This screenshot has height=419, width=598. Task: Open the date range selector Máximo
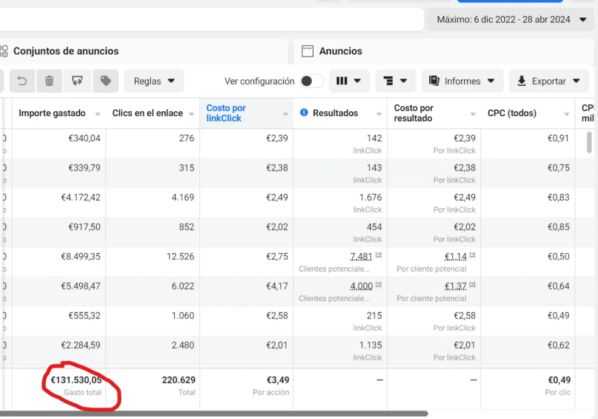(x=510, y=19)
